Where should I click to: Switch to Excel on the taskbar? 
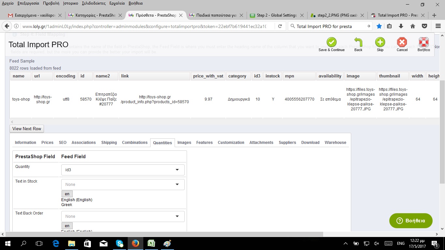151,243
